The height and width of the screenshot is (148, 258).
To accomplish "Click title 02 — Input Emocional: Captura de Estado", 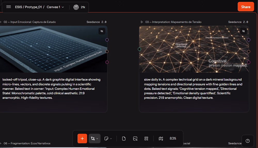I will (30, 22).
